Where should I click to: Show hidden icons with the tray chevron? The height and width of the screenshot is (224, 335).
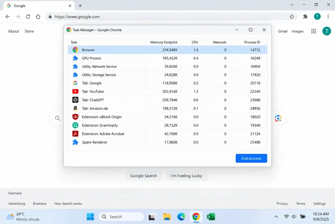point(276,217)
